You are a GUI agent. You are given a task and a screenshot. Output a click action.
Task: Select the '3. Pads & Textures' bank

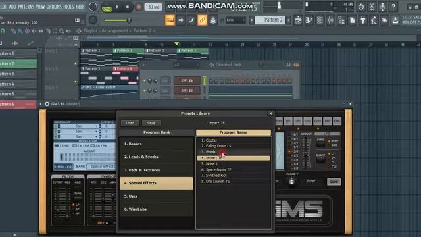point(157,170)
